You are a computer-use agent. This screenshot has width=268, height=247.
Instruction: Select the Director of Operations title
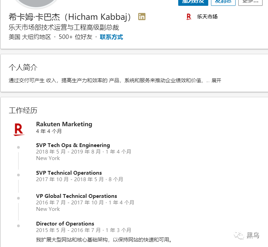65,223
